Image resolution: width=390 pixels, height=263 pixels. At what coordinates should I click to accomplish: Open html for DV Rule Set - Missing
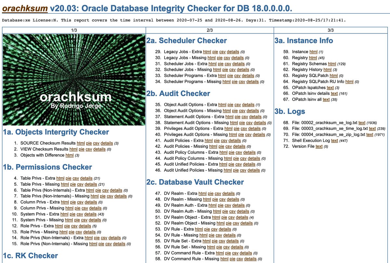211,247
